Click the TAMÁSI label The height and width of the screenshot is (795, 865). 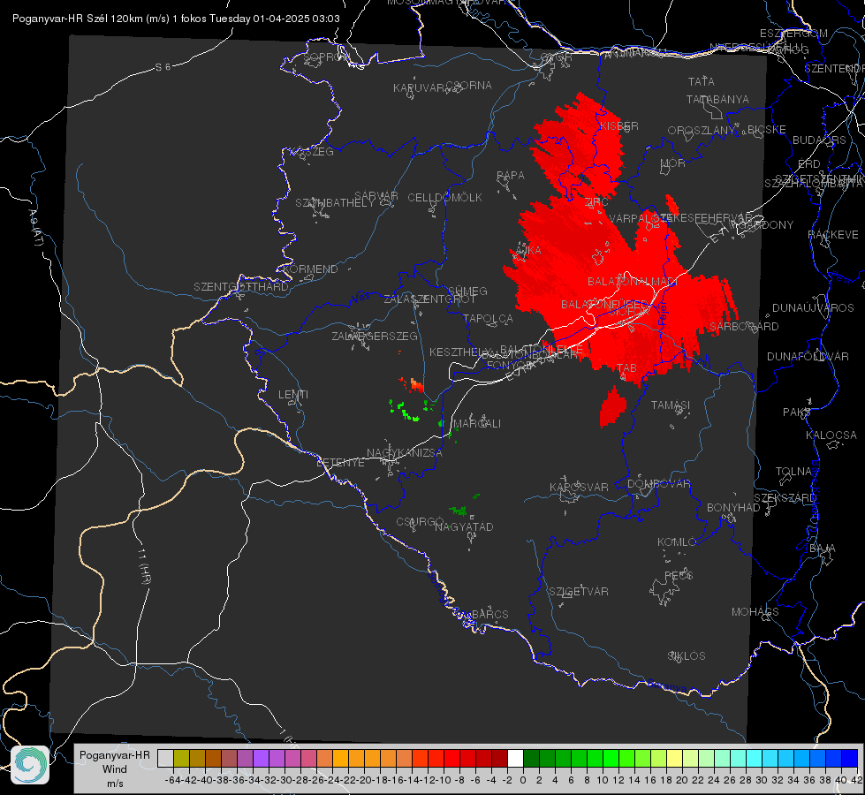pyautogui.click(x=671, y=405)
